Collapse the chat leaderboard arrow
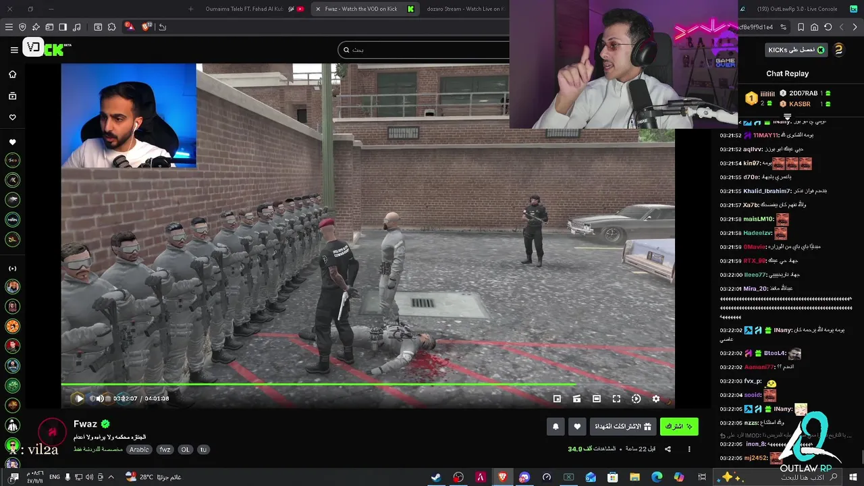Screen dimensions: 864x486 coord(787,117)
